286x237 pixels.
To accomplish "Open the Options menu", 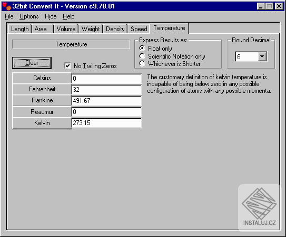I will pos(29,17).
